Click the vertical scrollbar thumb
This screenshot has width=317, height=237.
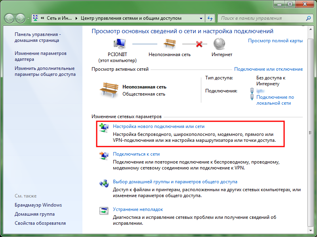(311, 132)
